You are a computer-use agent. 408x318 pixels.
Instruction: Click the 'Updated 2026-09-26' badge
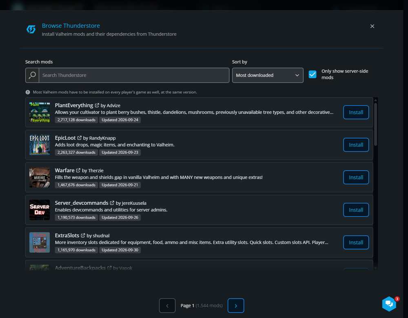click(x=120, y=217)
